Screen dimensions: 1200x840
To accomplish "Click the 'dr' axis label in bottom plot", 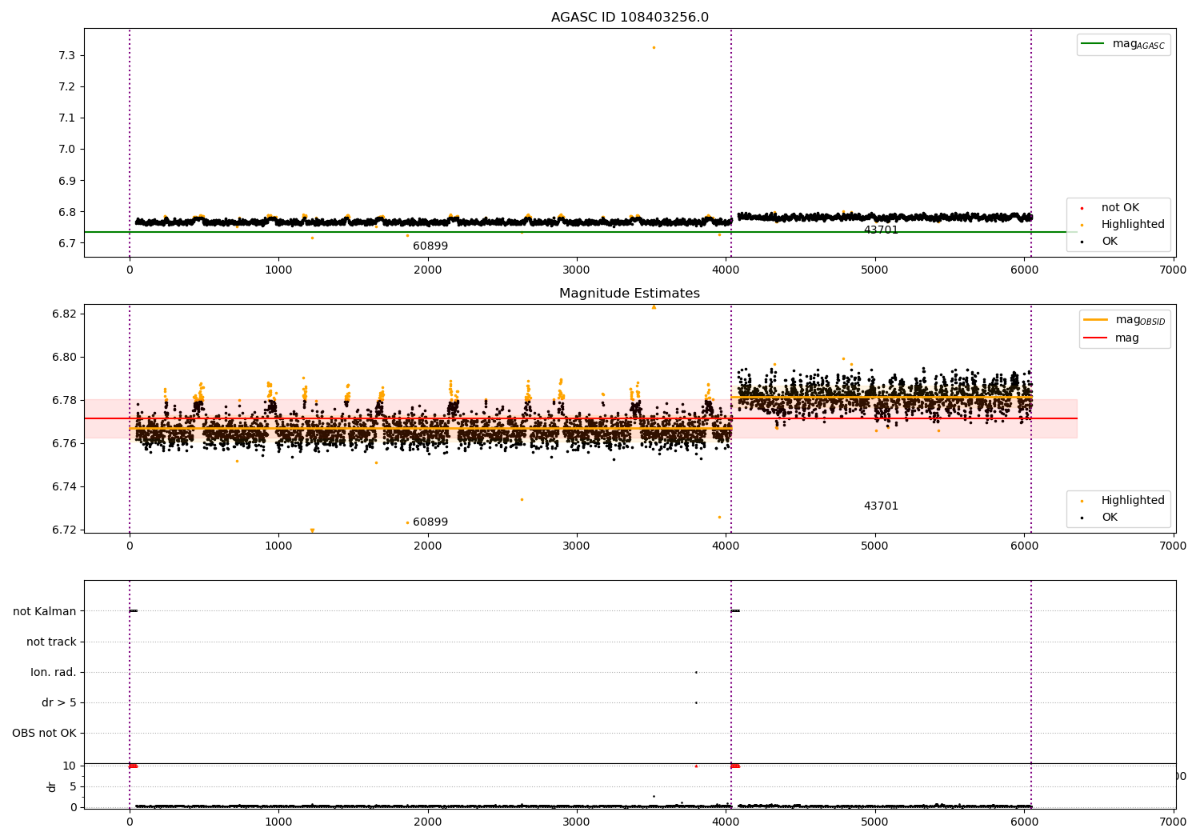I will click(x=52, y=786).
